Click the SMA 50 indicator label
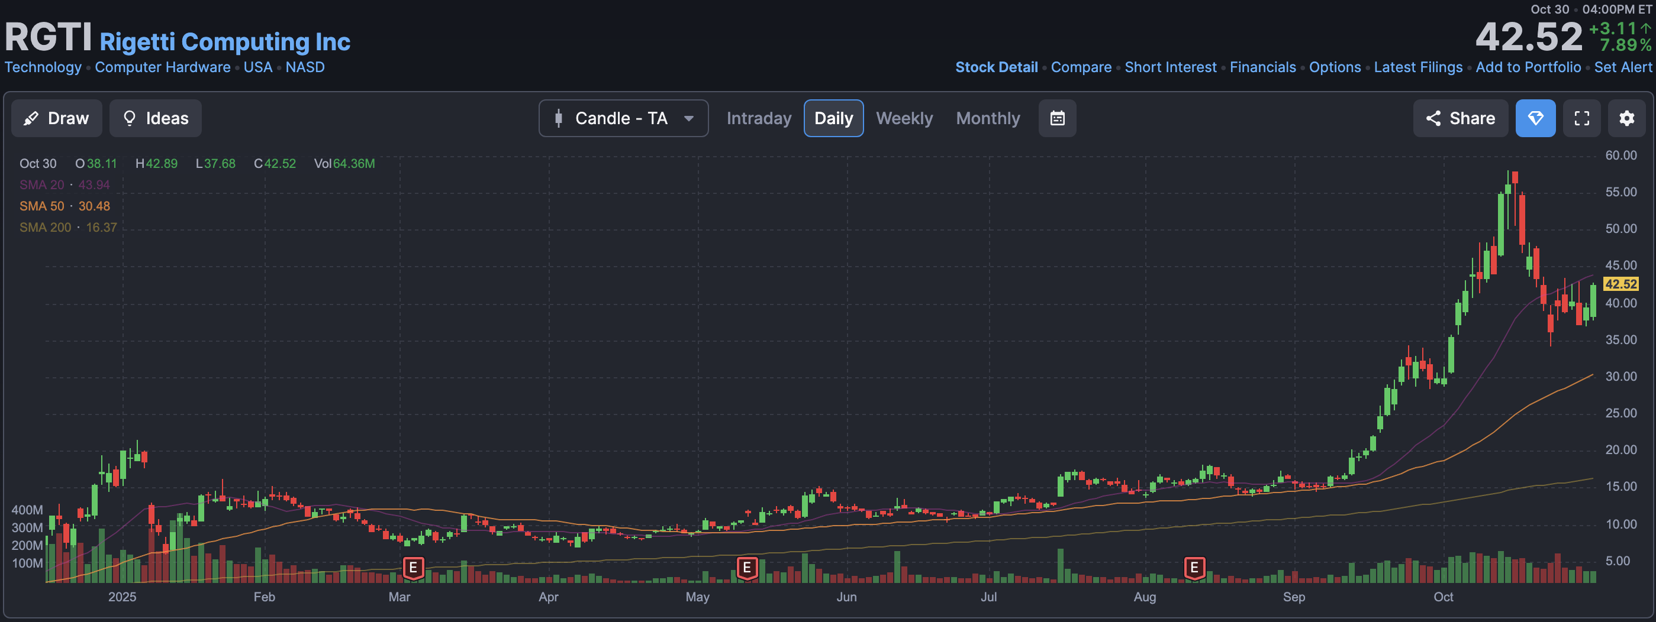 (x=42, y=206)
